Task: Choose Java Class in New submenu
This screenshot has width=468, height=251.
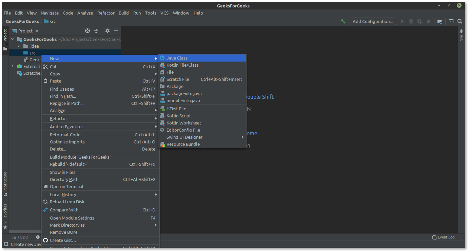Action: [x=202, y=58]
